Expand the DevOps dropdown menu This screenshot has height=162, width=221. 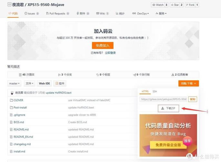[141, 13]
